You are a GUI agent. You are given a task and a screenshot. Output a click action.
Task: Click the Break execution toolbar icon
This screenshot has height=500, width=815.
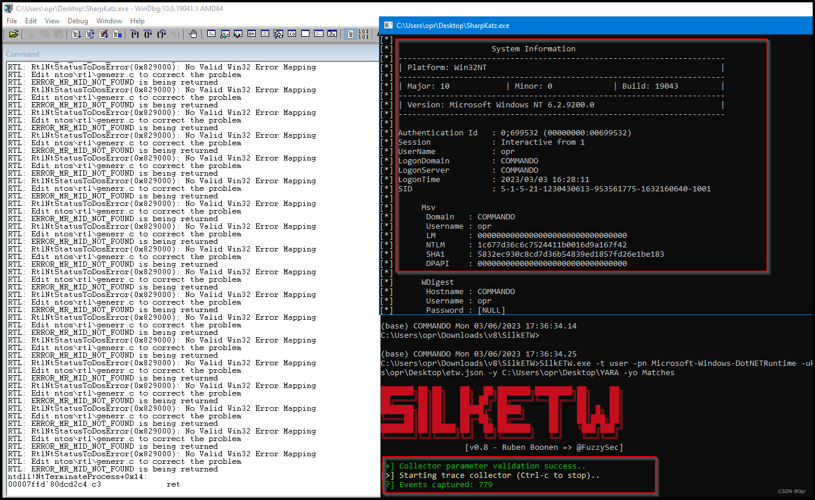(x=118, y=34)
